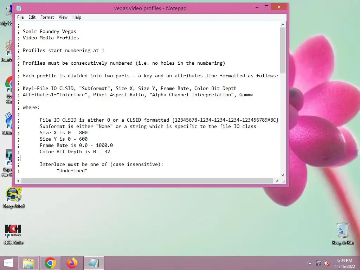Click line 'Color Bit Depth is 0 - 32'
Viewport: 360px width, 270px height.
coord(75,152)
